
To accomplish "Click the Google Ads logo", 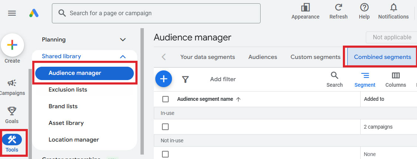I will (x=34, y=13).
